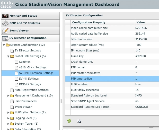
Task: Click the LLDP enabled value true
Action: click(138, 84)
